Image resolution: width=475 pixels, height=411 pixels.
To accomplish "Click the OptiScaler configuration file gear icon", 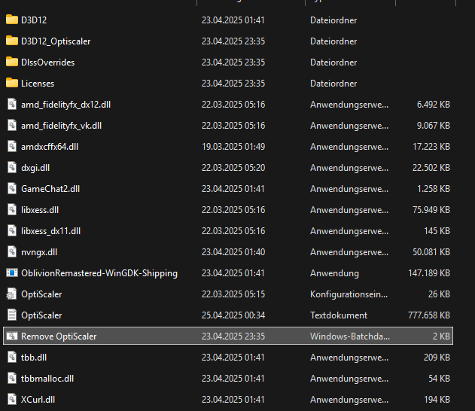I will click(11, 294).
